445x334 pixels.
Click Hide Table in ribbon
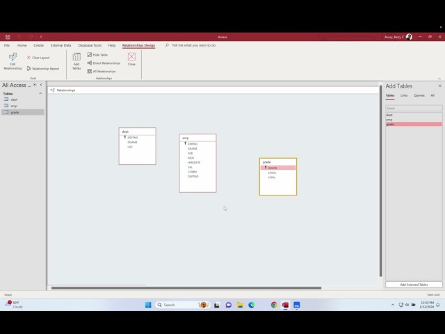coord(97,54)
